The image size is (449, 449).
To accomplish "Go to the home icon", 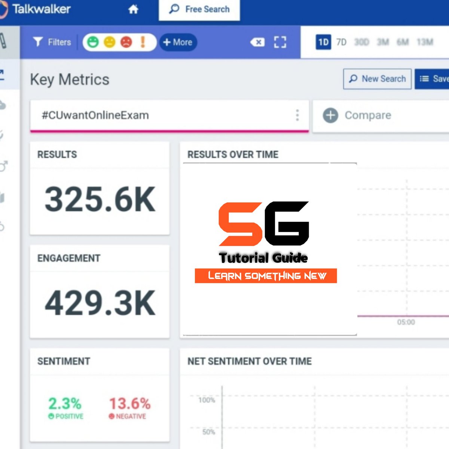I will click(x=133, y=9).
